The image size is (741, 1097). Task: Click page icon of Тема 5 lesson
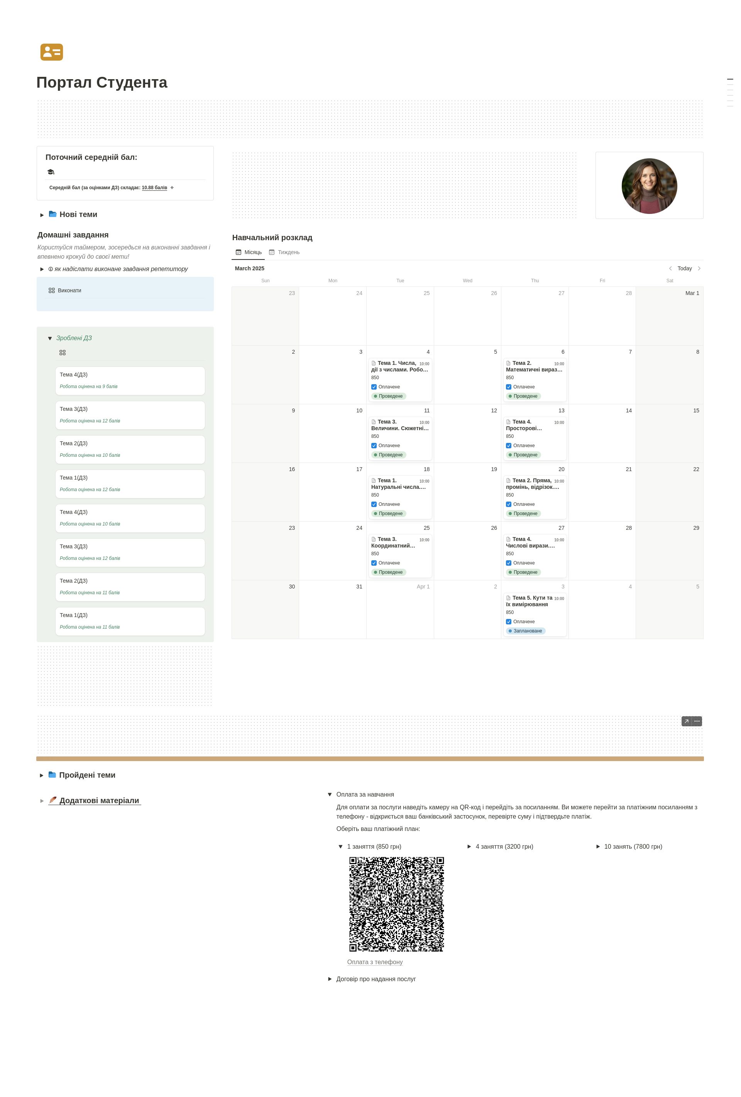[x=508, y=598]
